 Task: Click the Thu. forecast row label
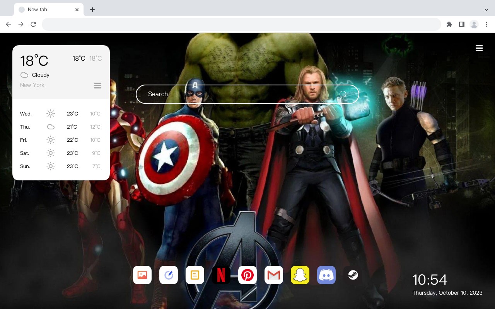[x=25, y=127]
